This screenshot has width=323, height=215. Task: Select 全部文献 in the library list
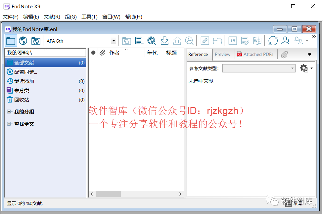coord(45,63)
